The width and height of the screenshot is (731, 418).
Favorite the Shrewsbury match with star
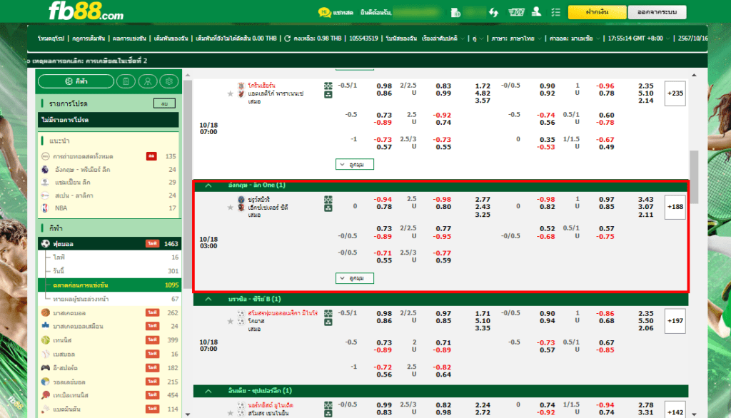231,208
